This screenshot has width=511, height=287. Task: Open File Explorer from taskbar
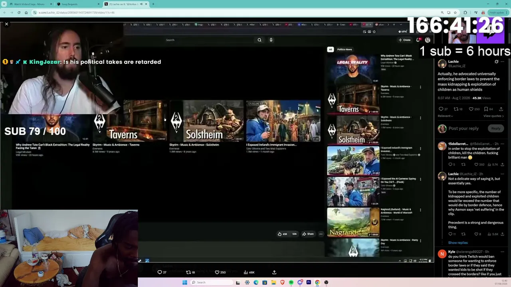pos(273,282)
